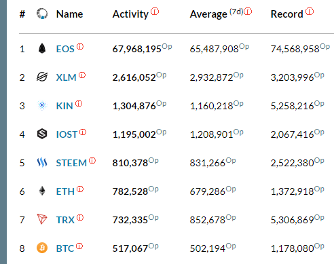Click info icon next to Record header
The height and width of the screenshot is (264, 334).
310,11
